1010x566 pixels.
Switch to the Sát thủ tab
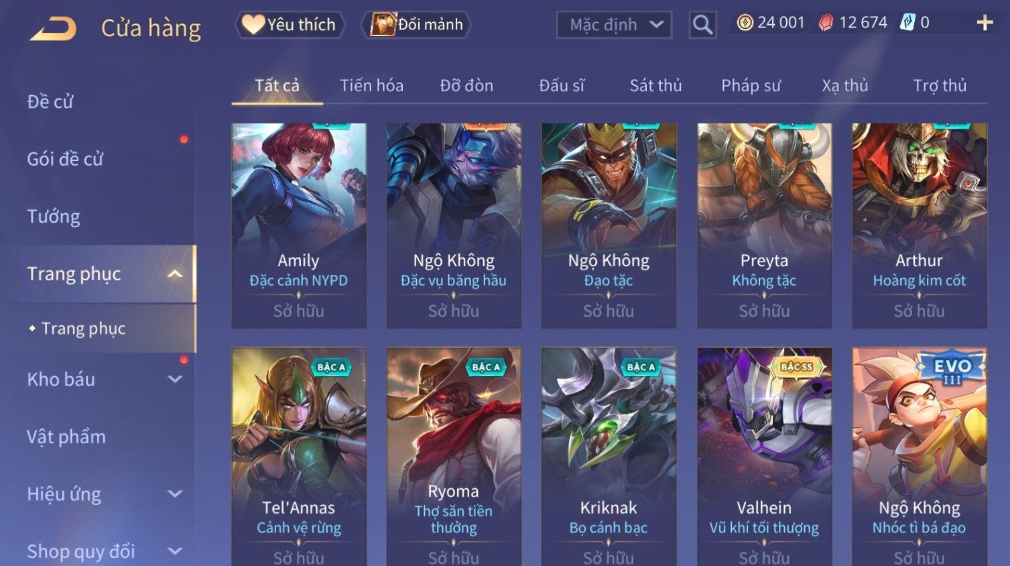655,85
